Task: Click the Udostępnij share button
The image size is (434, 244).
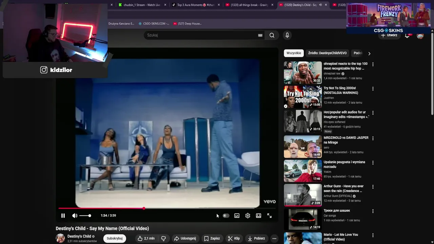Action: coord(185,239)
